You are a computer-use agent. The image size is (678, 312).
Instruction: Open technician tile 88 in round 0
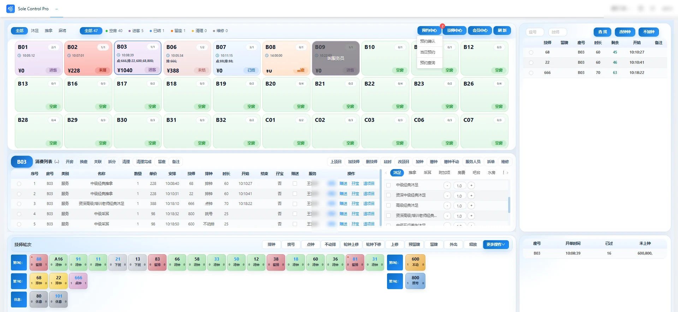coord(39,262)
